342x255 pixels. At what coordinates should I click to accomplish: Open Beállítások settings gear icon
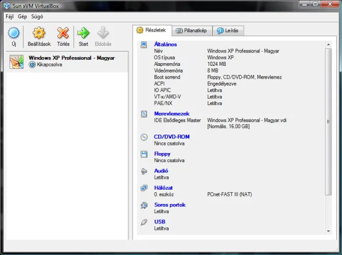tap(39, 33)
